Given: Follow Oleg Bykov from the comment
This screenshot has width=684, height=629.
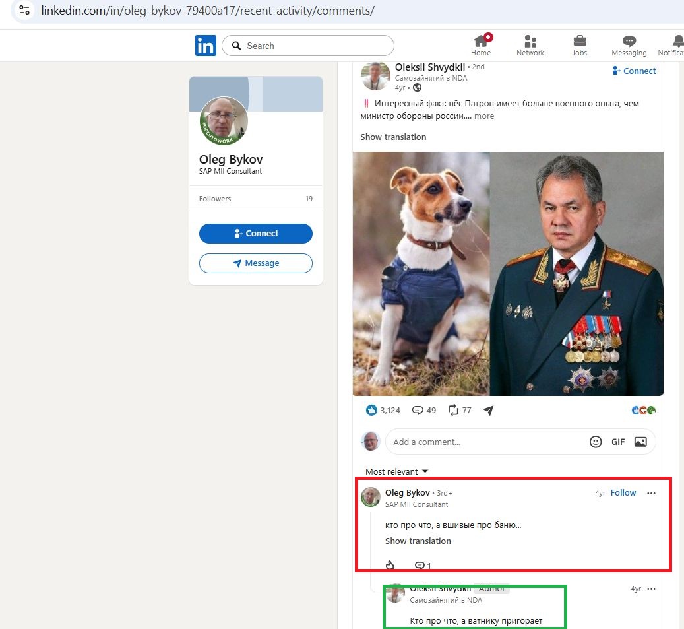Looking at the screenshot, I should 623,493.
